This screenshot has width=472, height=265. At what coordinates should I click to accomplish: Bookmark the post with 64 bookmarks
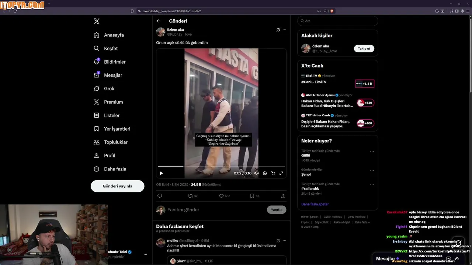click(255, 196)
